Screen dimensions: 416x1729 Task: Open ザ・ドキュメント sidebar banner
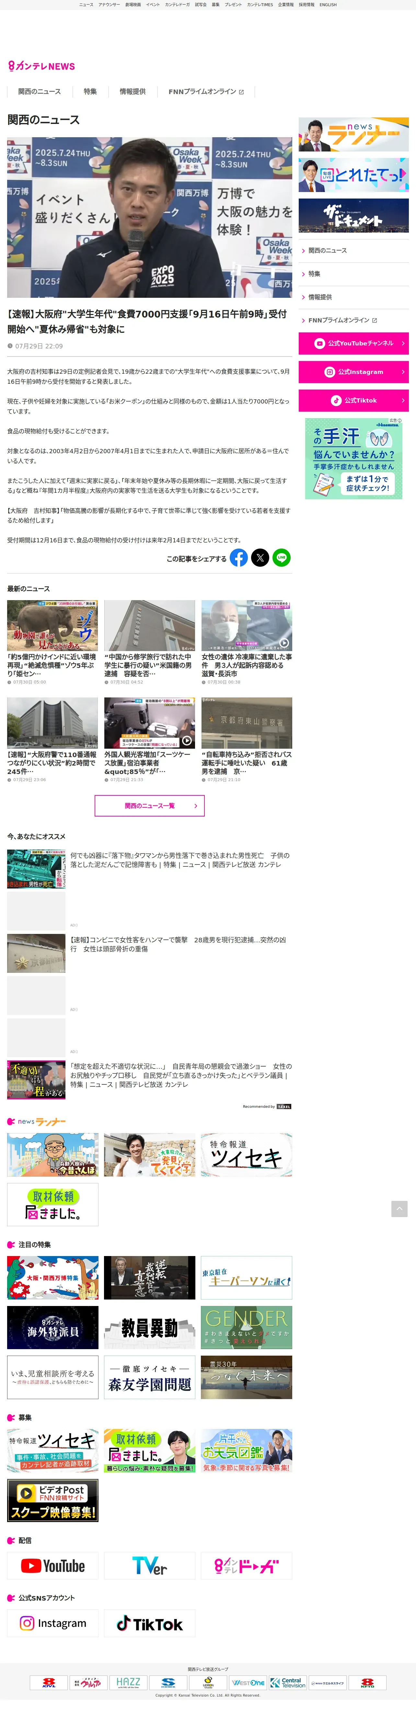point(354,216)
